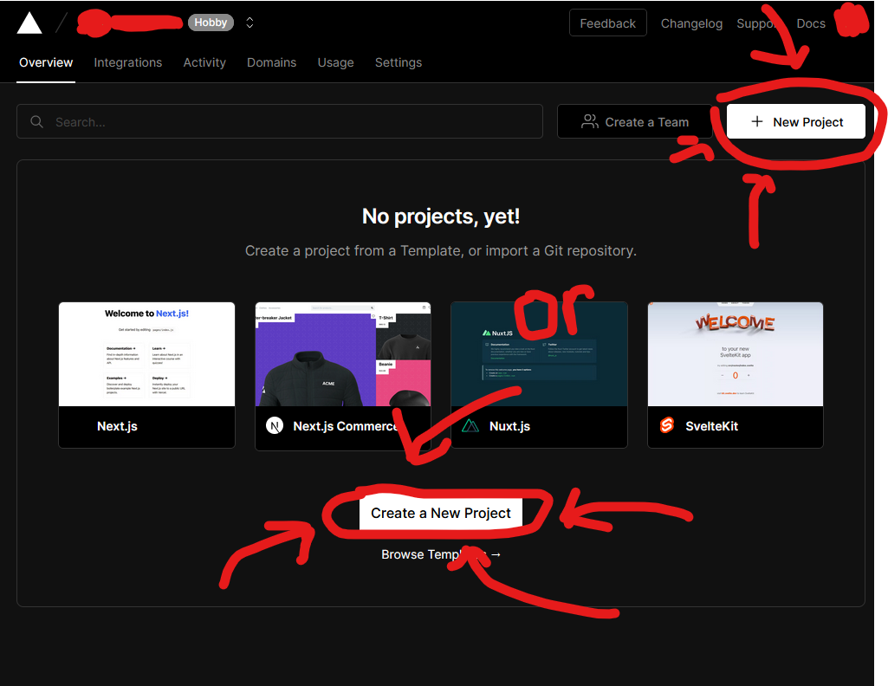
Task: Focus the project Search field
Action: tap(280, 121)
